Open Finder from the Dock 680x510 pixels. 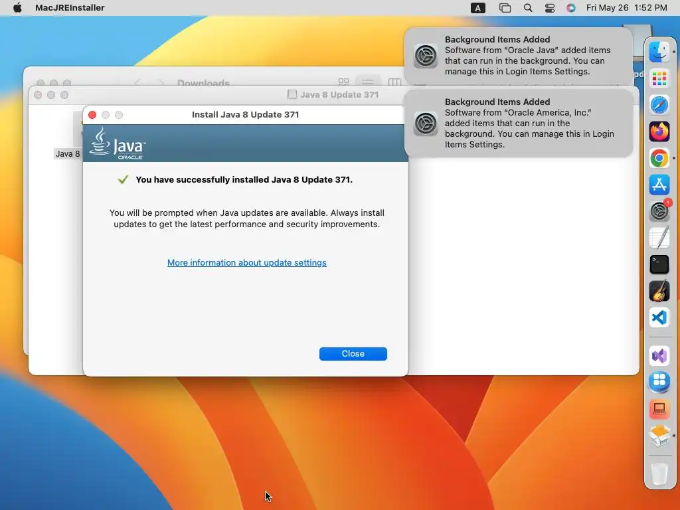659,52
